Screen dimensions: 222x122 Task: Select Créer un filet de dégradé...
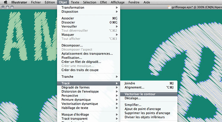pos(89,62)
